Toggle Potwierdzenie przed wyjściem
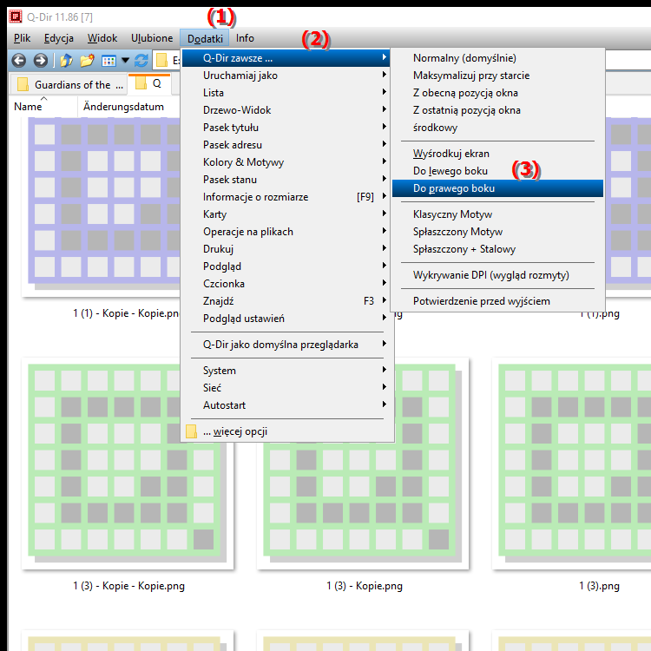 pyautogui.click(x=497, y=301)
